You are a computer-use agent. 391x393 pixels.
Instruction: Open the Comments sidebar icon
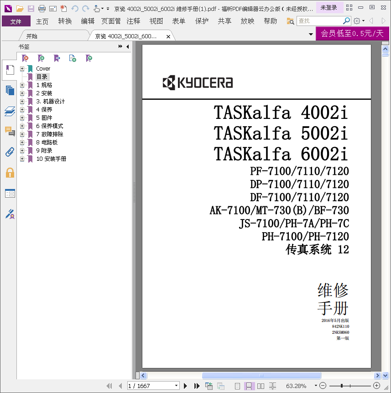pos(10,131)
